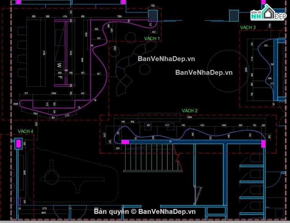
Task: Click the 1111 dimension value
Action: pos(167,125)
